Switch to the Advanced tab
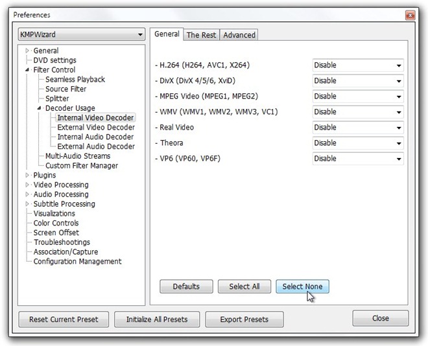 point(239,35)
